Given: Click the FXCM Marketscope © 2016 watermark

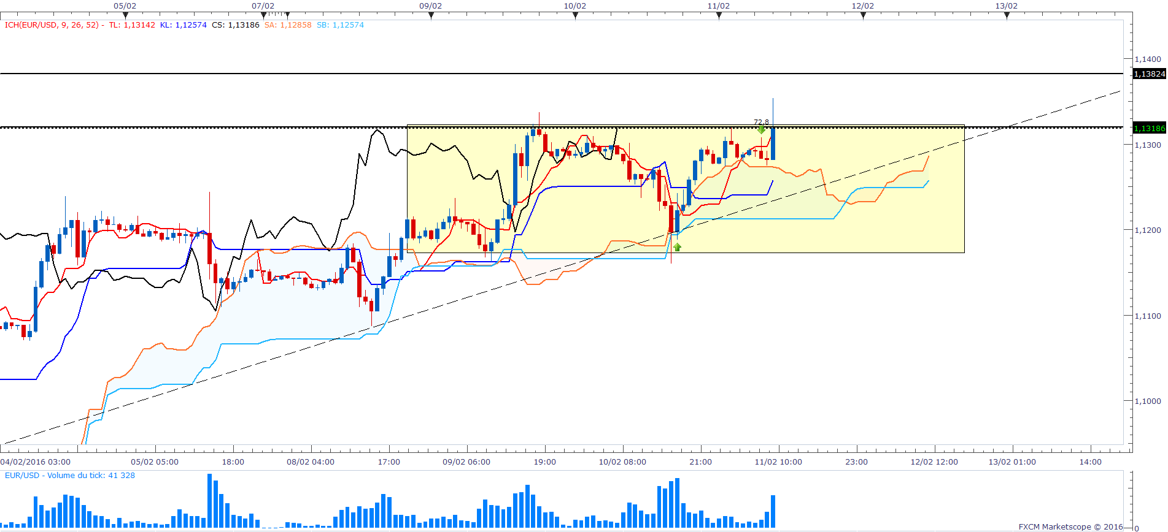Looking at the screenshot, I should (1070, 526).
